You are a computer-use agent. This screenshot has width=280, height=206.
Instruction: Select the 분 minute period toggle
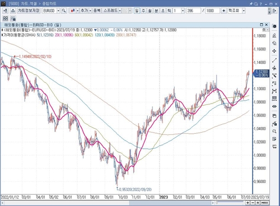point(156,11)
